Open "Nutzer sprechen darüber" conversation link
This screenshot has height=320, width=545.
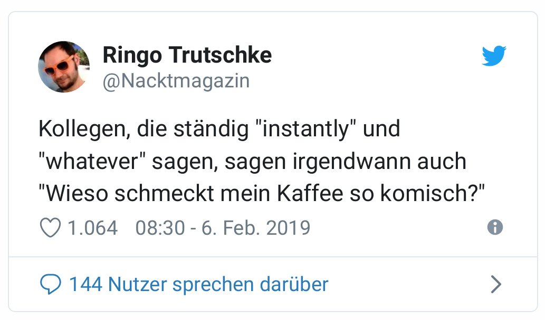(218, 285)
